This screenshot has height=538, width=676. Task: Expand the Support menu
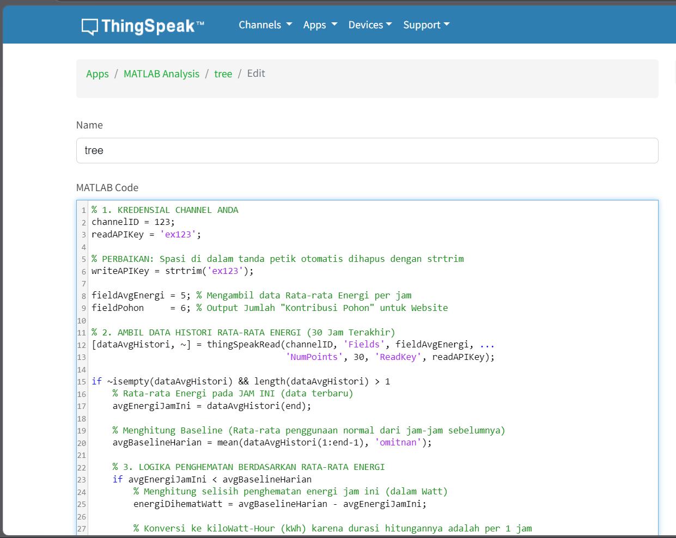pos(426,25)
